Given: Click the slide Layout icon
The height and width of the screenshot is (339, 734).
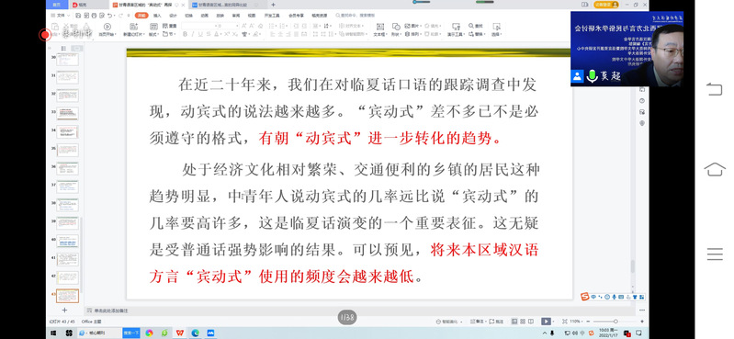Looking at the screenshot, I should click(x=153, y=27).
